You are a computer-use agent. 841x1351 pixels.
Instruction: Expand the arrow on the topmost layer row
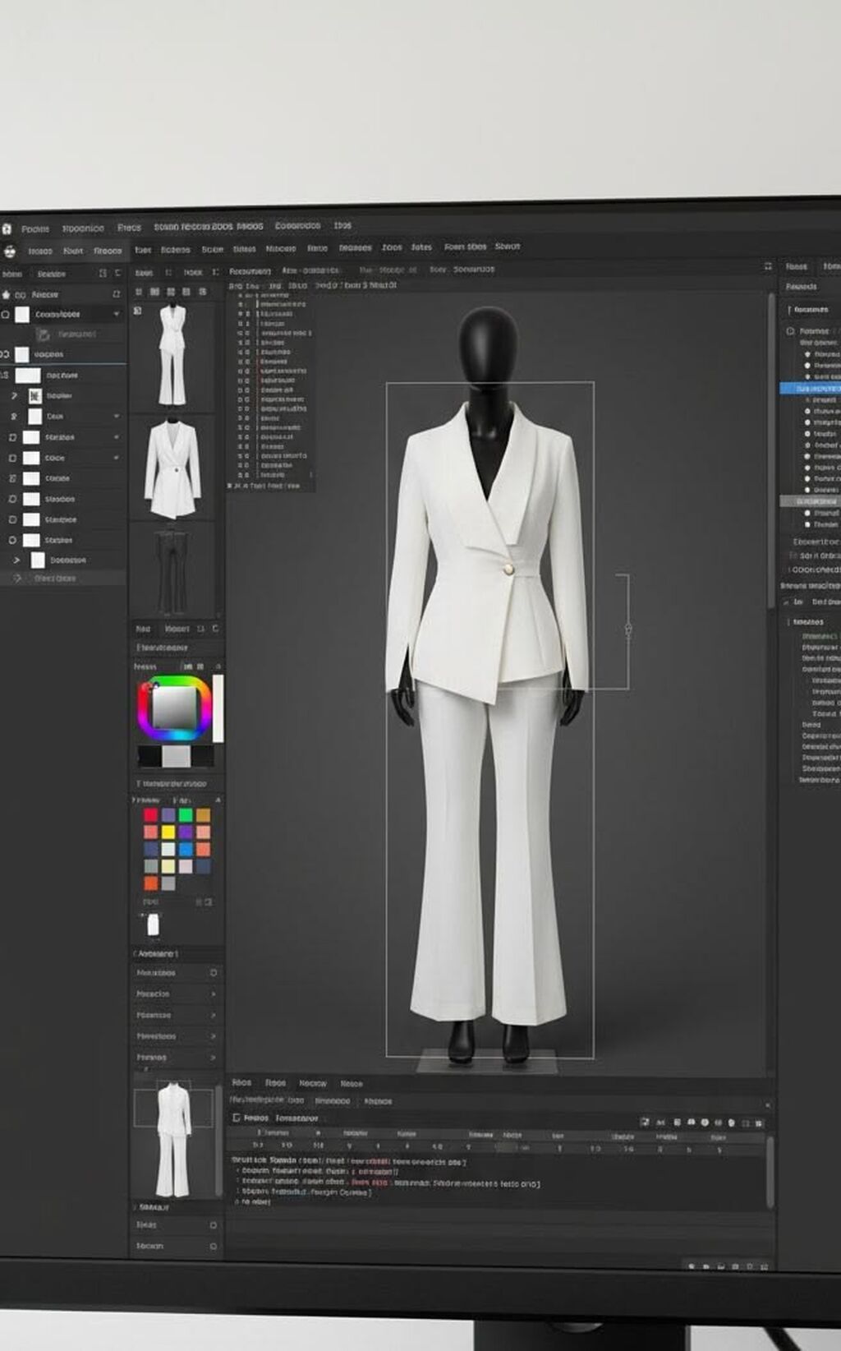tap(117, 314)
